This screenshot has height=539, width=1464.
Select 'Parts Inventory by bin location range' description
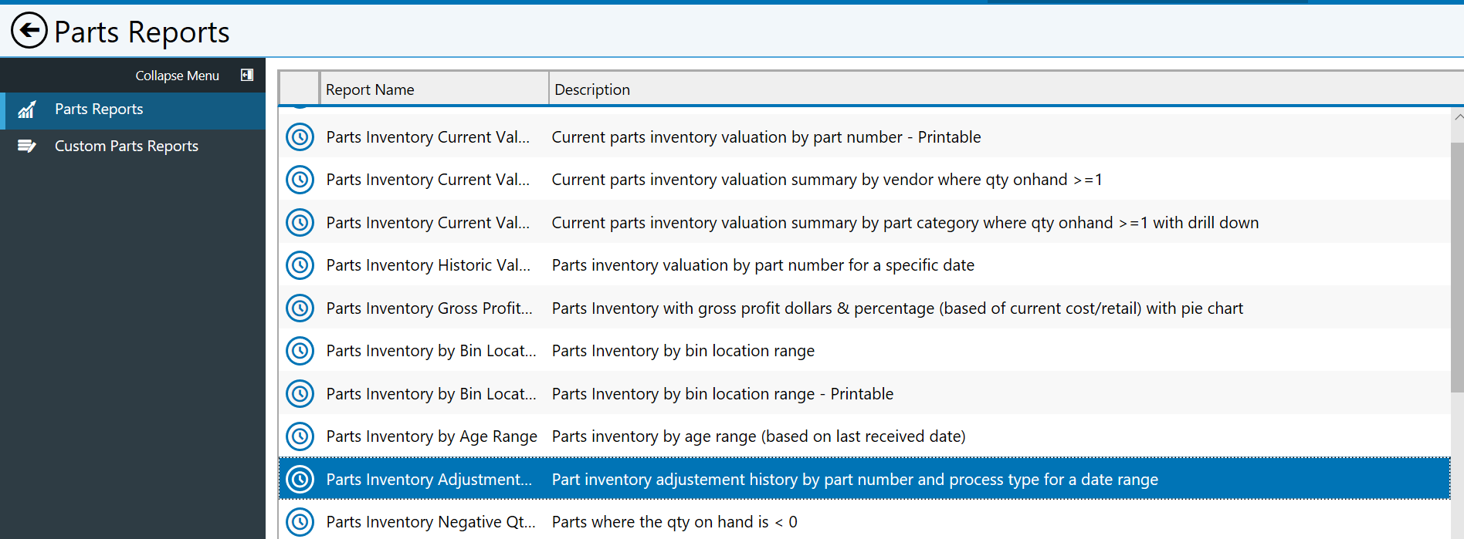coord(683,351)
